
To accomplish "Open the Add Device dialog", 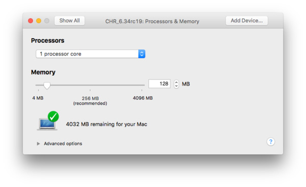I will coord(247,21).
